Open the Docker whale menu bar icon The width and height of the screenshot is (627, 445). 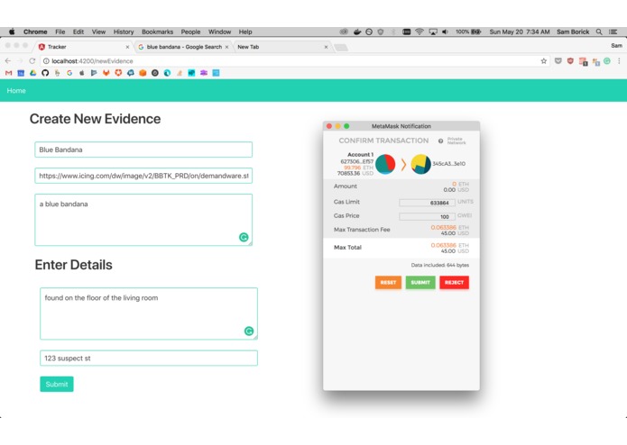click(x=357, y=32)
